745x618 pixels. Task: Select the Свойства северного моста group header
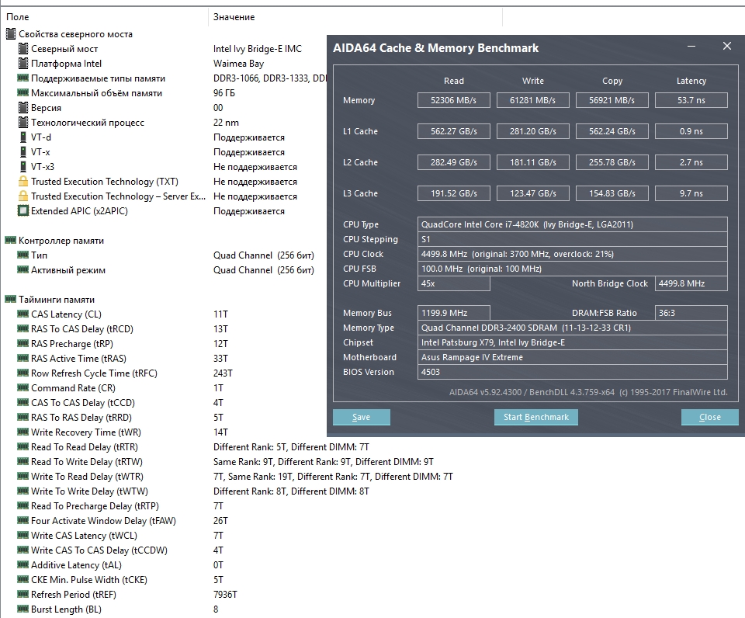coord(69,34)
